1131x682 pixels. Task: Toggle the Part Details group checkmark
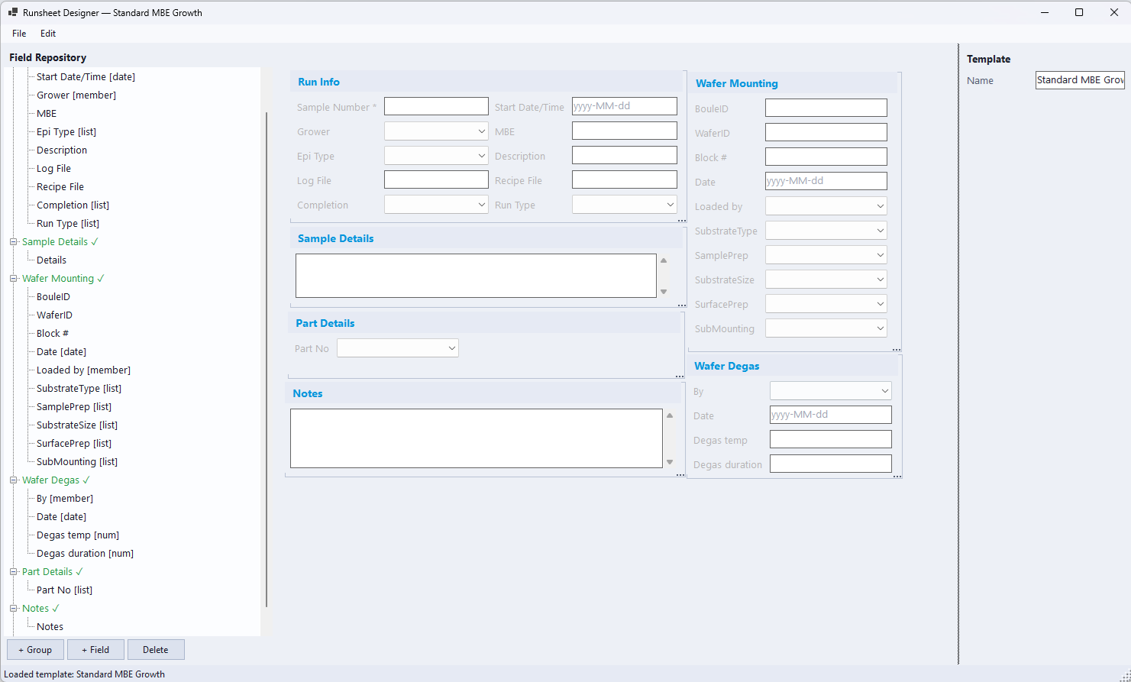pyautogui.click(x=79, y=571)
